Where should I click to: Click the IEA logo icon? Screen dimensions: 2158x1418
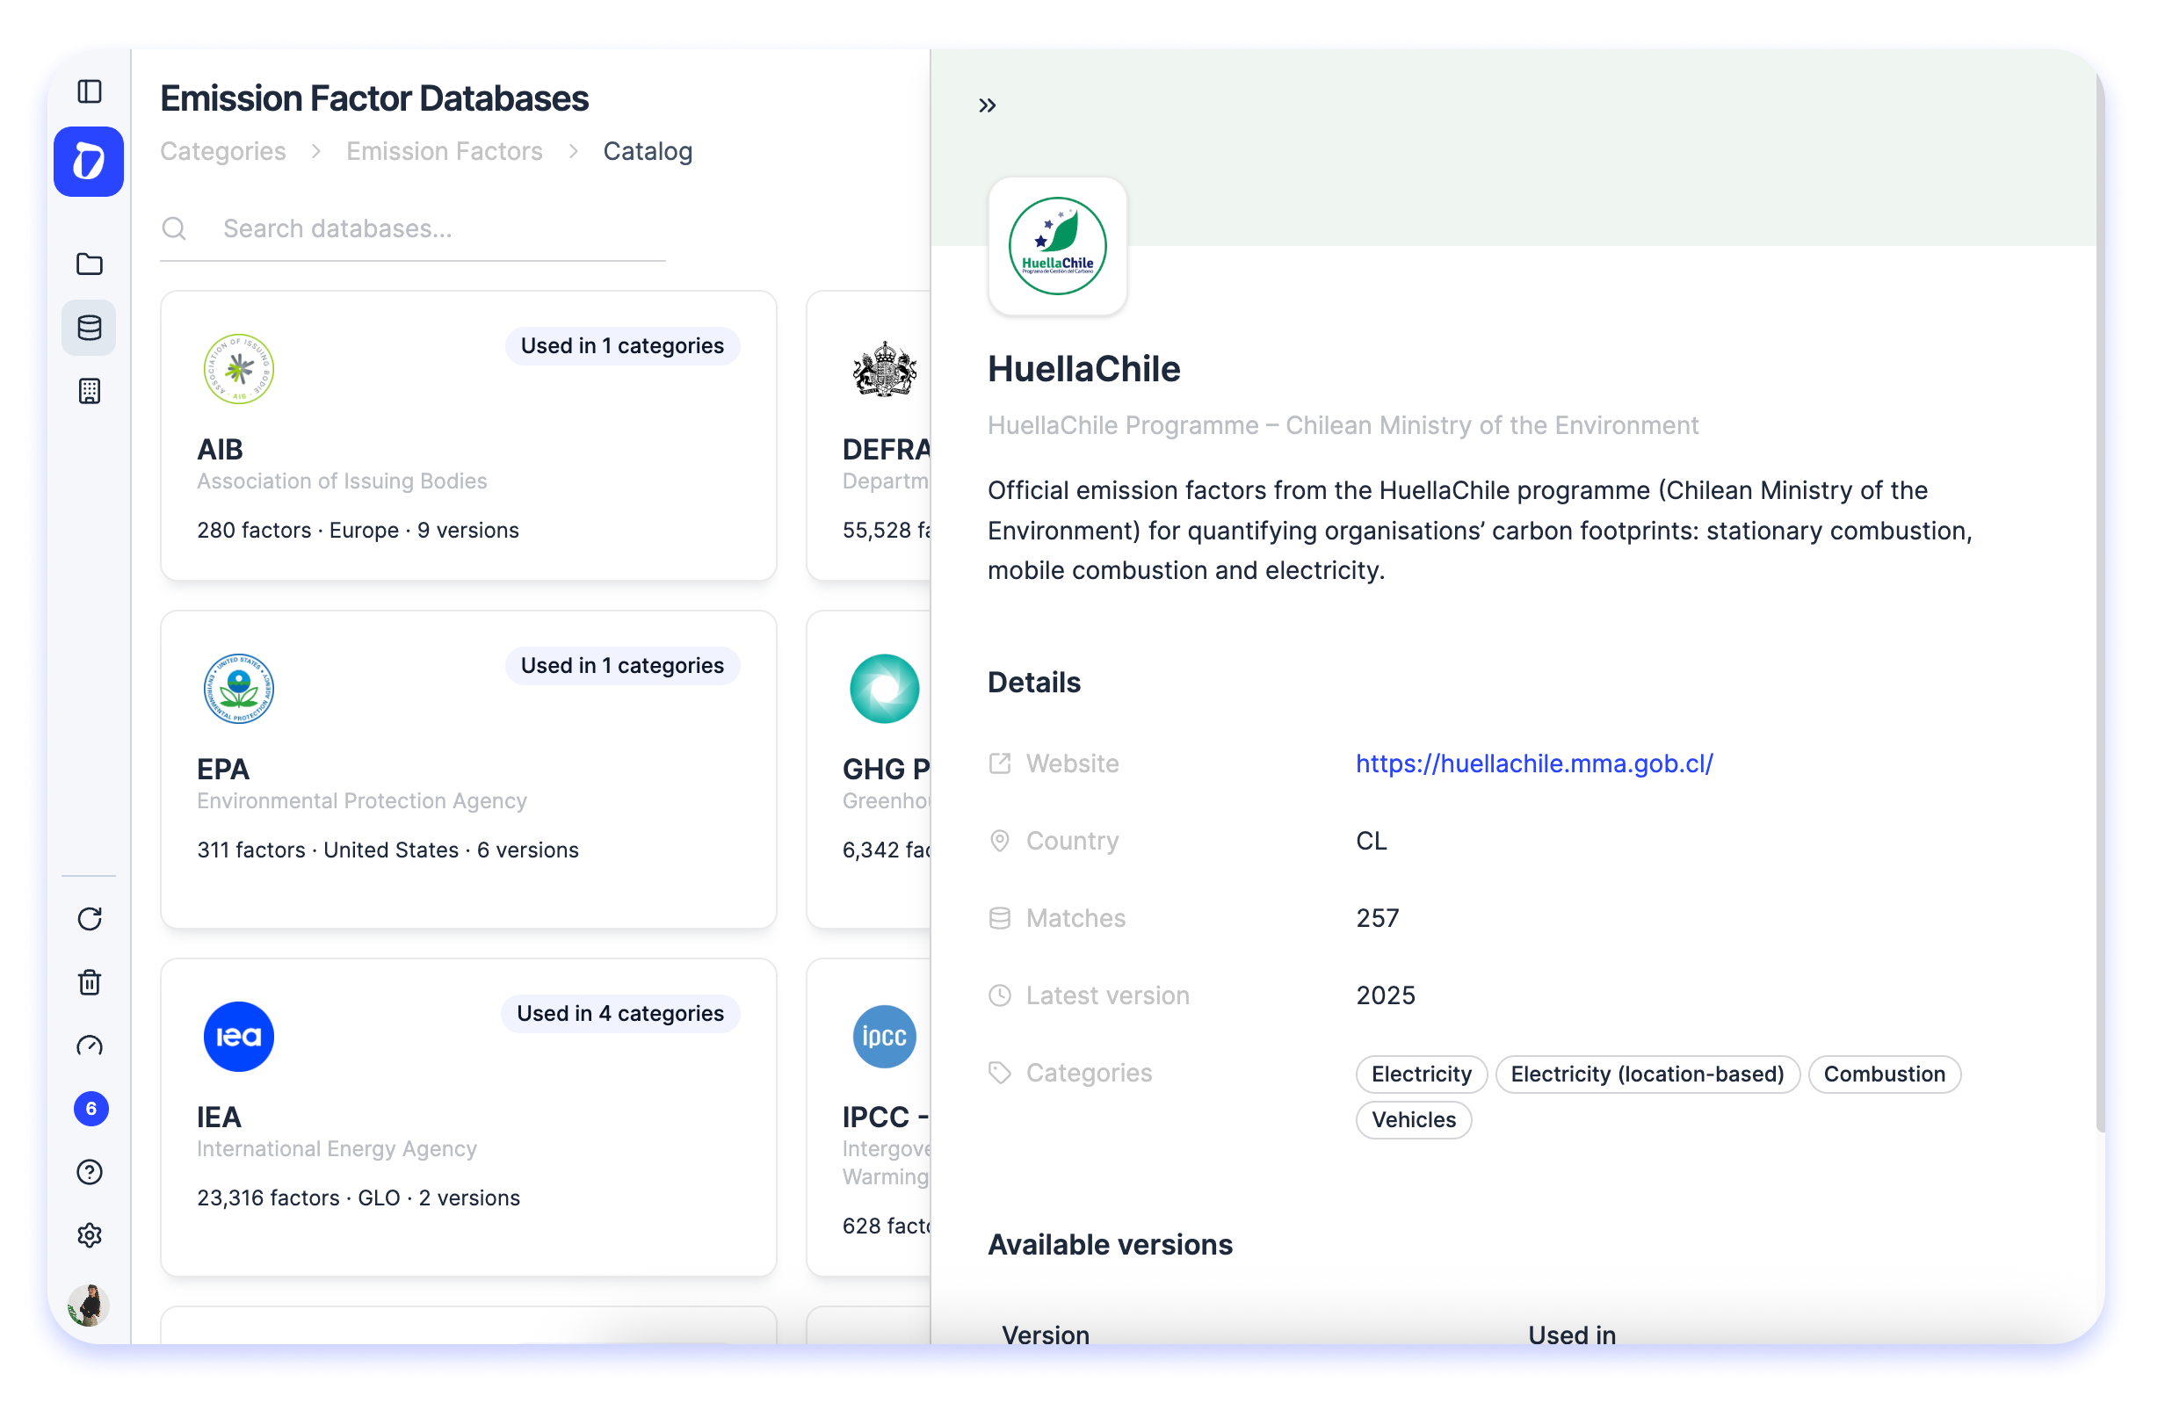[x=239, y=1038]
